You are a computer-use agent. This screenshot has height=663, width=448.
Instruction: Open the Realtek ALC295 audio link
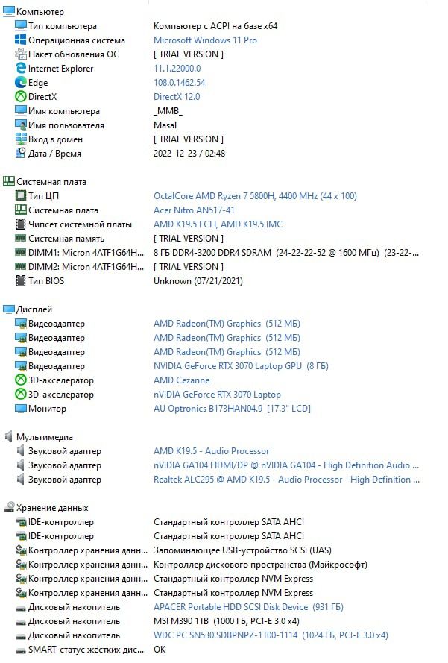coord(286,479)
